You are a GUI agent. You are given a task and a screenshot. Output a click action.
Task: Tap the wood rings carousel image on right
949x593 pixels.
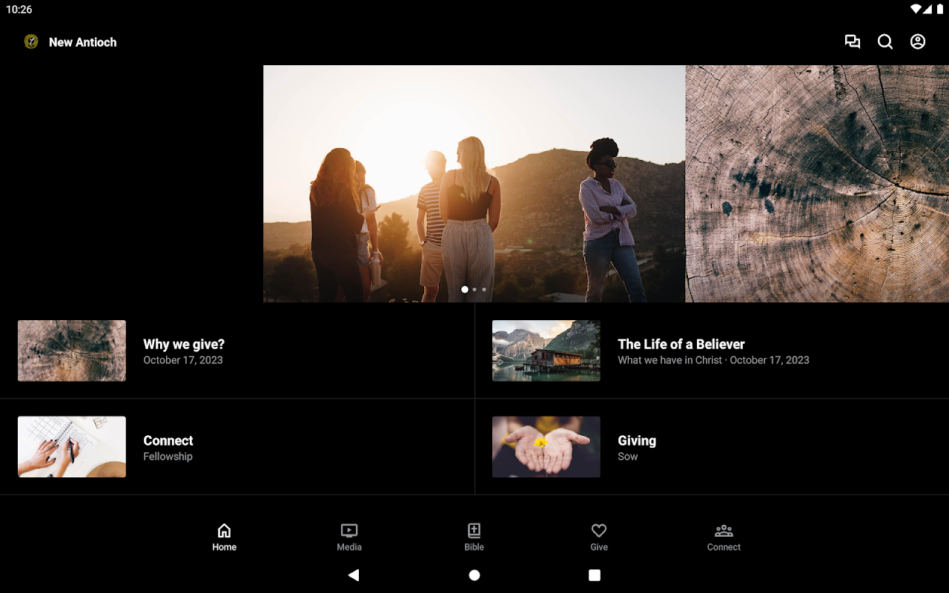point(818,184)
